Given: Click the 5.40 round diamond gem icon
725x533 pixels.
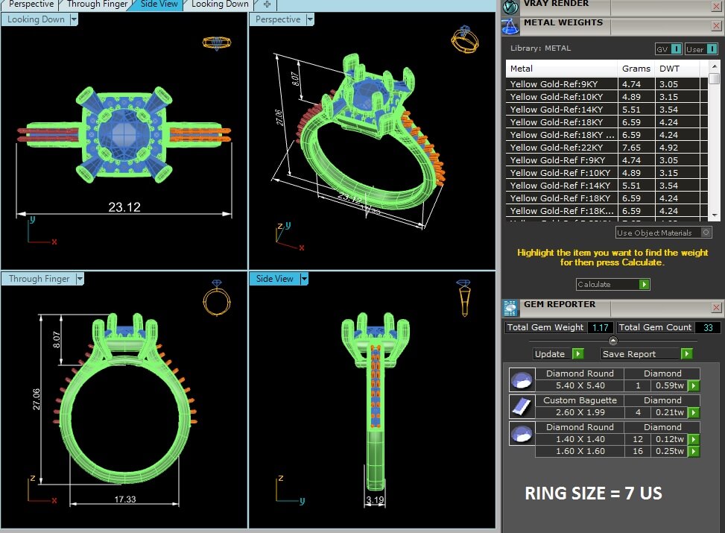Looking at the screenshot, I should coord(521,379).
